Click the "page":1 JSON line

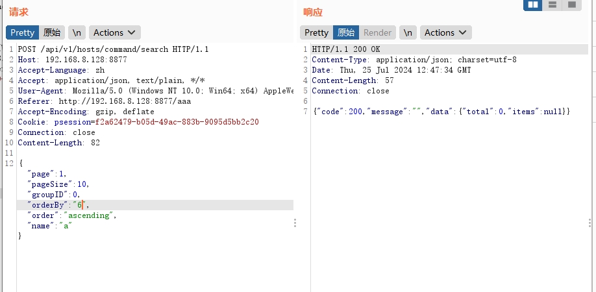[x=47, y=174]
